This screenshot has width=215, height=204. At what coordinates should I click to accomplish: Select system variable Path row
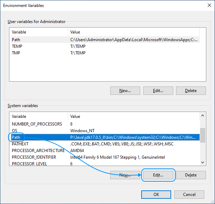tap(105, 137)
